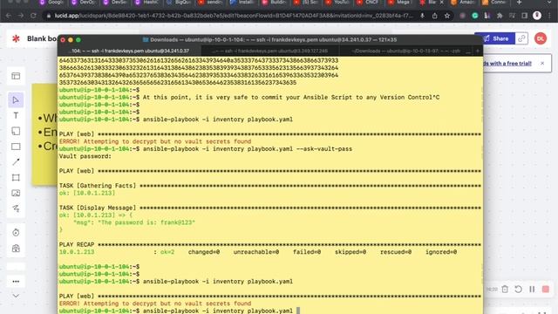Select the Text tool in Lucidspark toolbar
This screenshot has width=558, height=314.
pos(16,116)
